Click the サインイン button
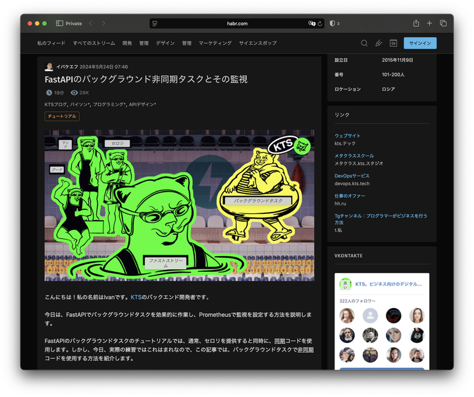Viewport: 474px width, 397px height. 420,43
